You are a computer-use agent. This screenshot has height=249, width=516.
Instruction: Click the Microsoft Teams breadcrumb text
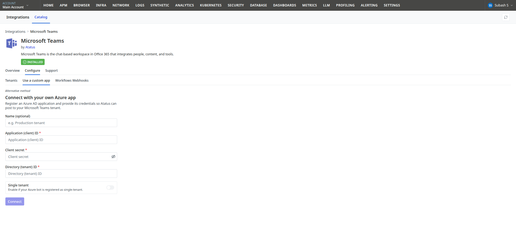tap(44, 32)
